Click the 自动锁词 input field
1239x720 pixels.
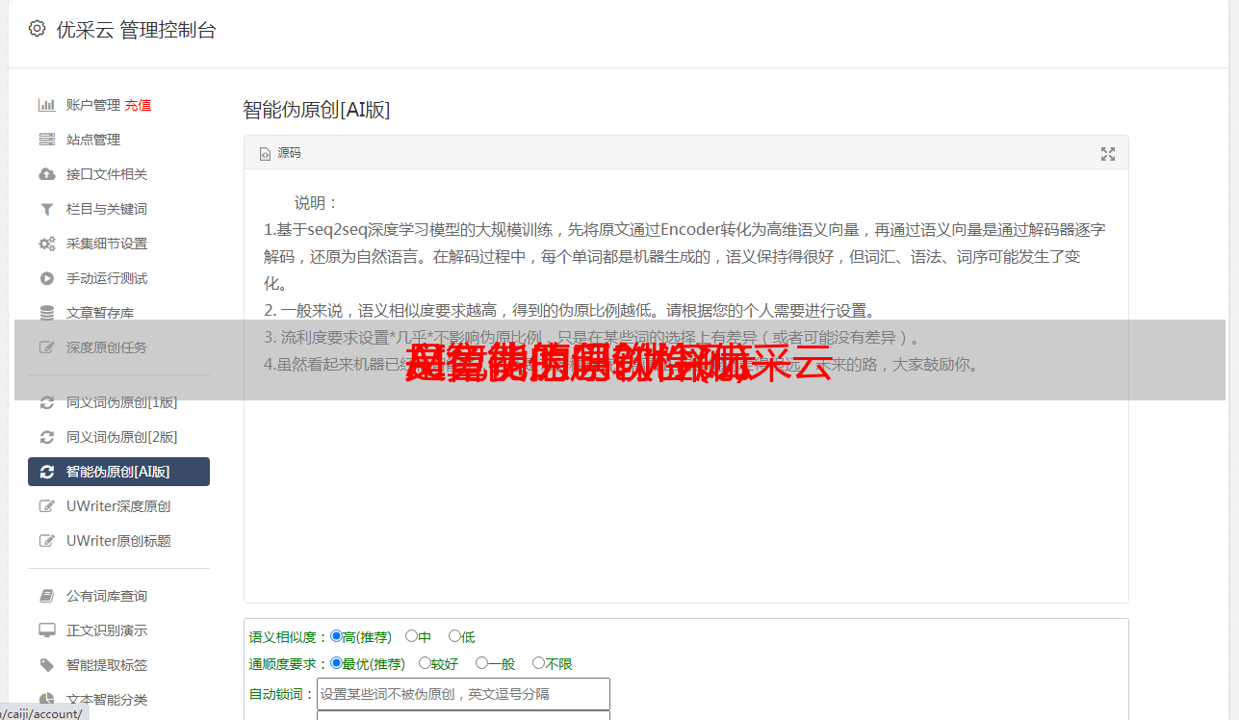click(x=463, y=694)
